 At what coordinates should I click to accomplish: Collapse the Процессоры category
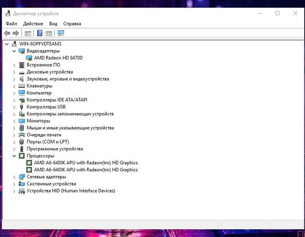[14, 156]
